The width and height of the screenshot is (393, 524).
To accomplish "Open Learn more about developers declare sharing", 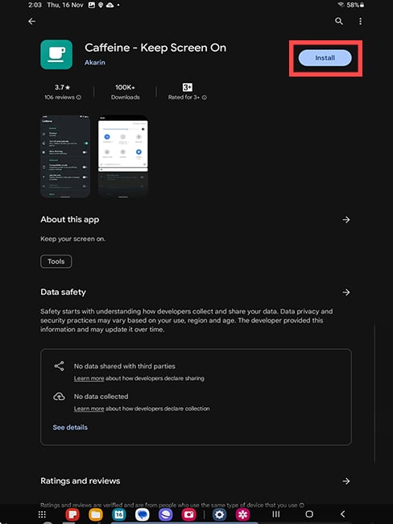I will (x=89, y=378).
